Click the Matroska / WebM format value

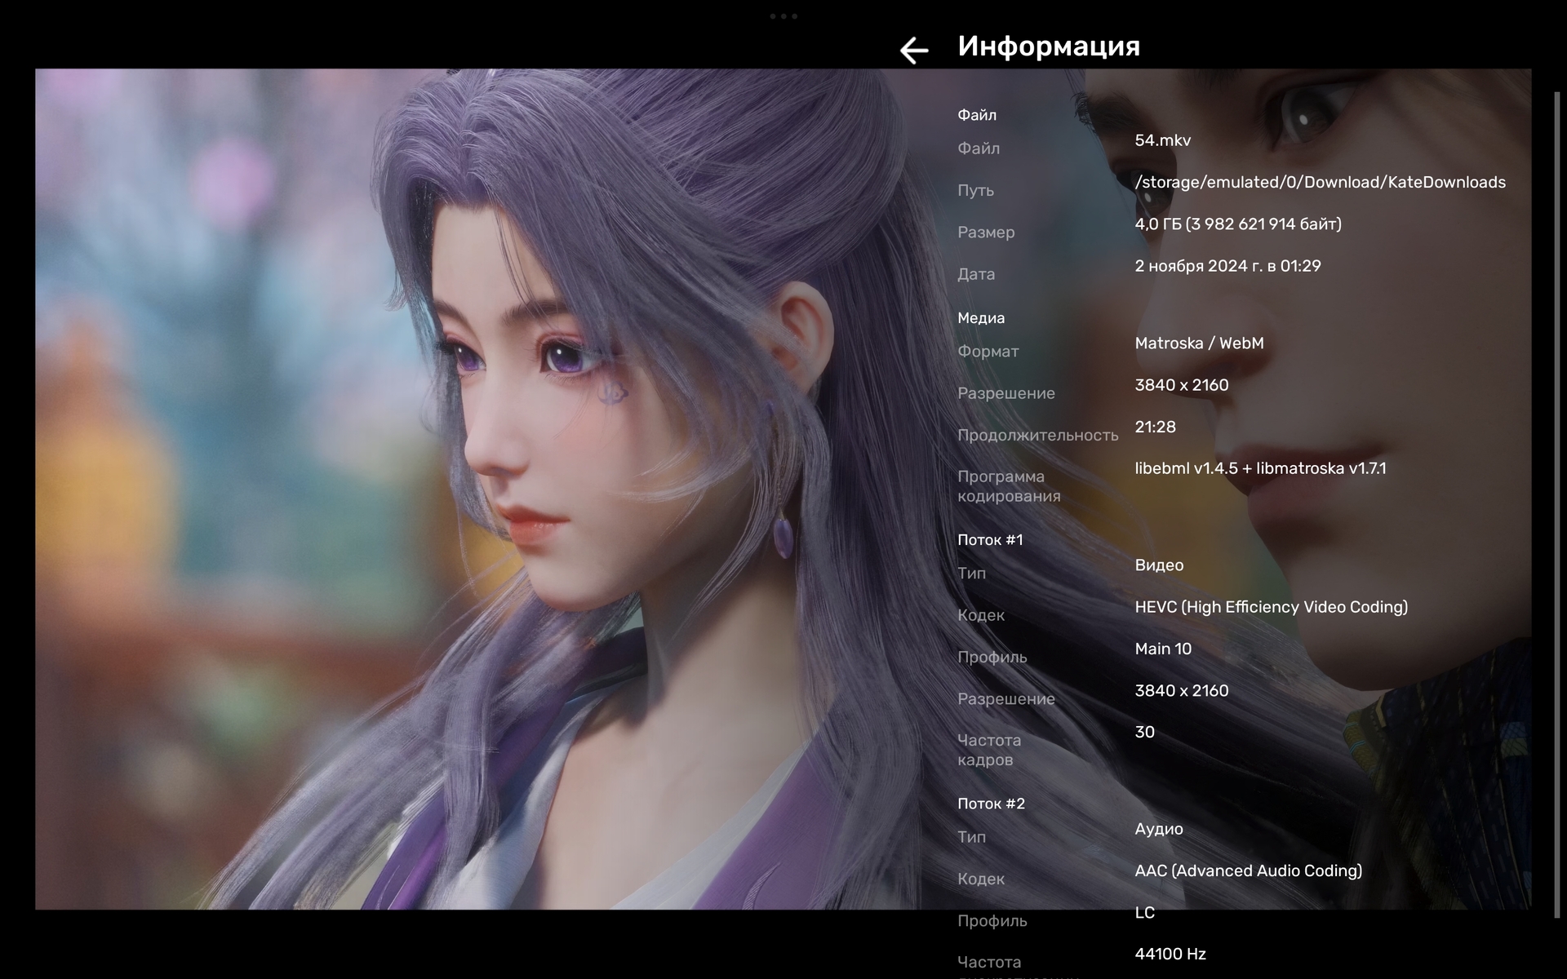(1198, 343)
